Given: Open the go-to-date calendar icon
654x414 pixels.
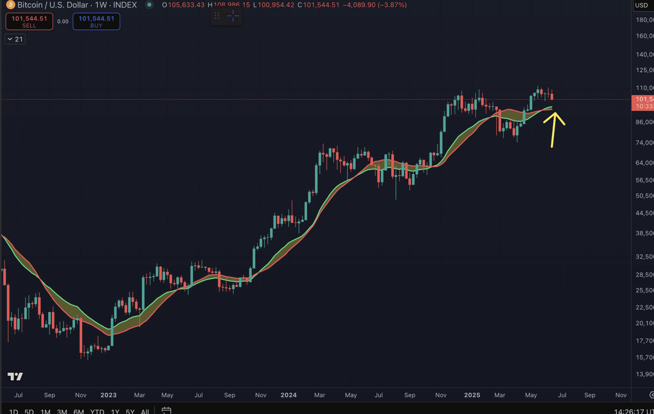Looking at the screenshot, I should 166,411.
